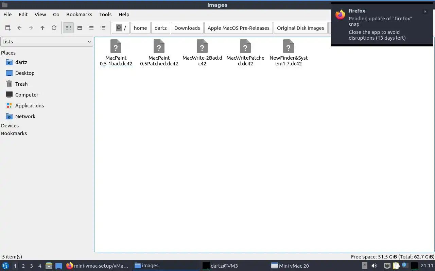Switch to Firefox mini-vmac-setup taskbar window
This screenshot has height=271, width=435.
point(98,266)
